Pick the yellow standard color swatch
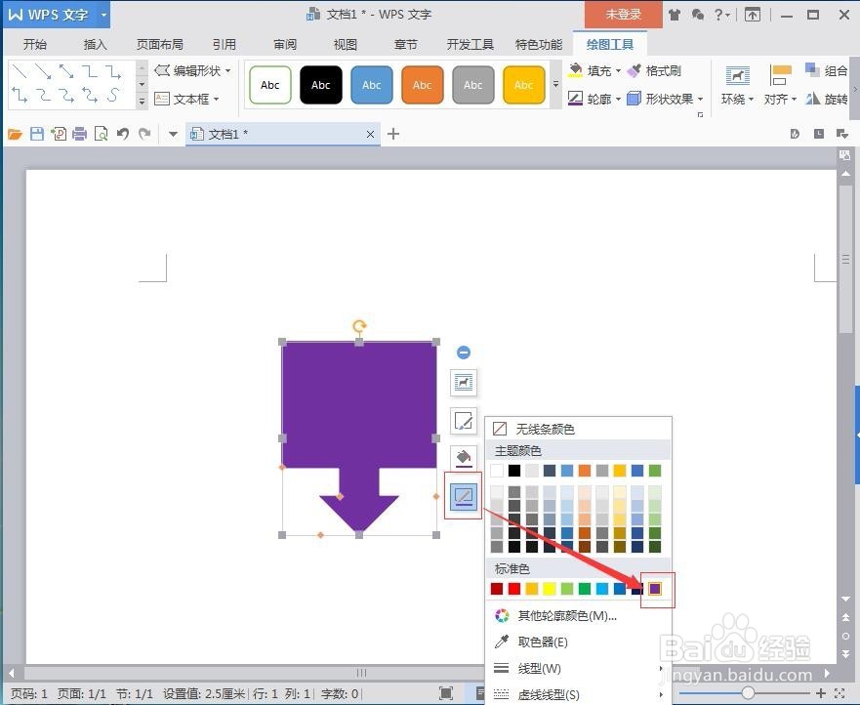The height and width of the screenshot is (705, 860). tap(549, 589)
